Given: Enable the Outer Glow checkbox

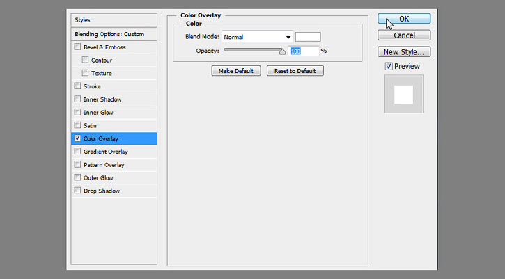Looking at the screenshot, I should (77, 177).
